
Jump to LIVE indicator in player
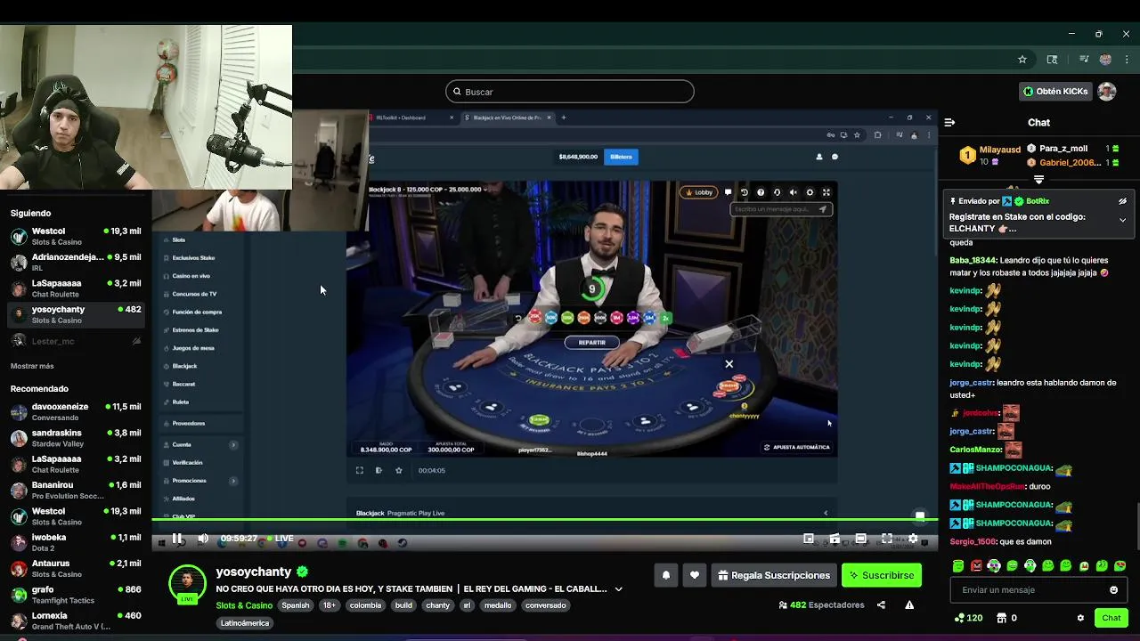click(x=280, y=538)
